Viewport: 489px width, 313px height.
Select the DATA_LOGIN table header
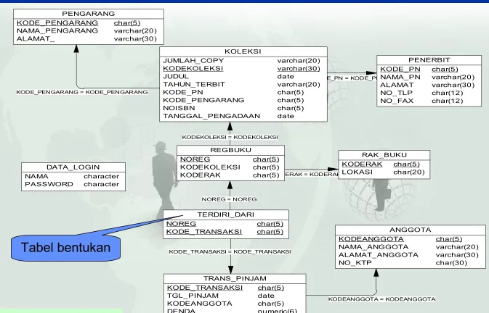(x=73, y=167)
